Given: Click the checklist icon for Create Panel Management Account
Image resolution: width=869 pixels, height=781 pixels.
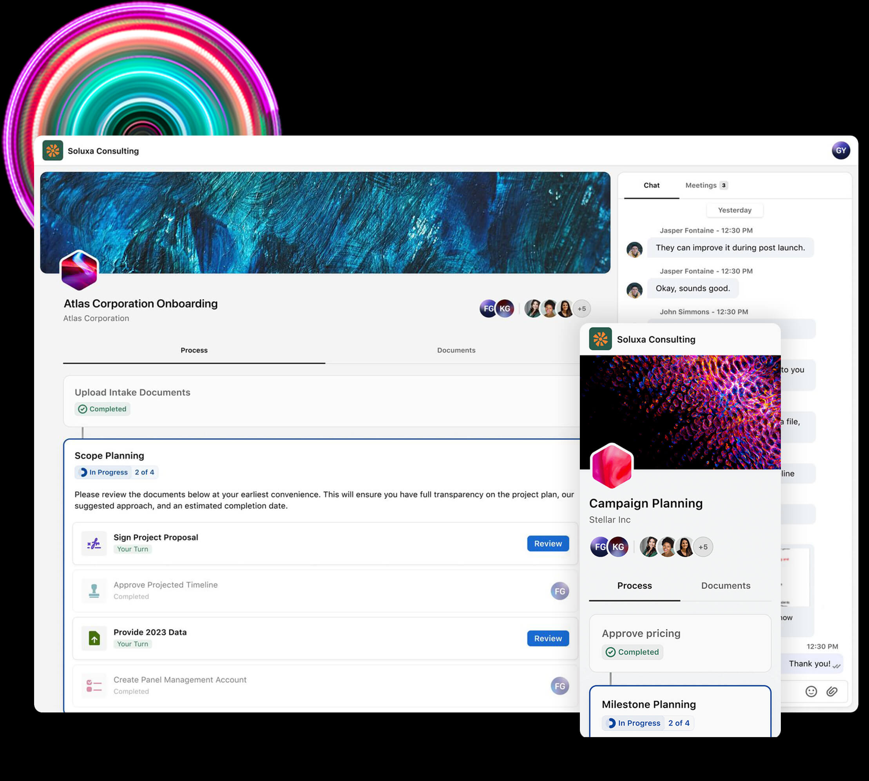Looking at the screenshot, I should [94, 686].
